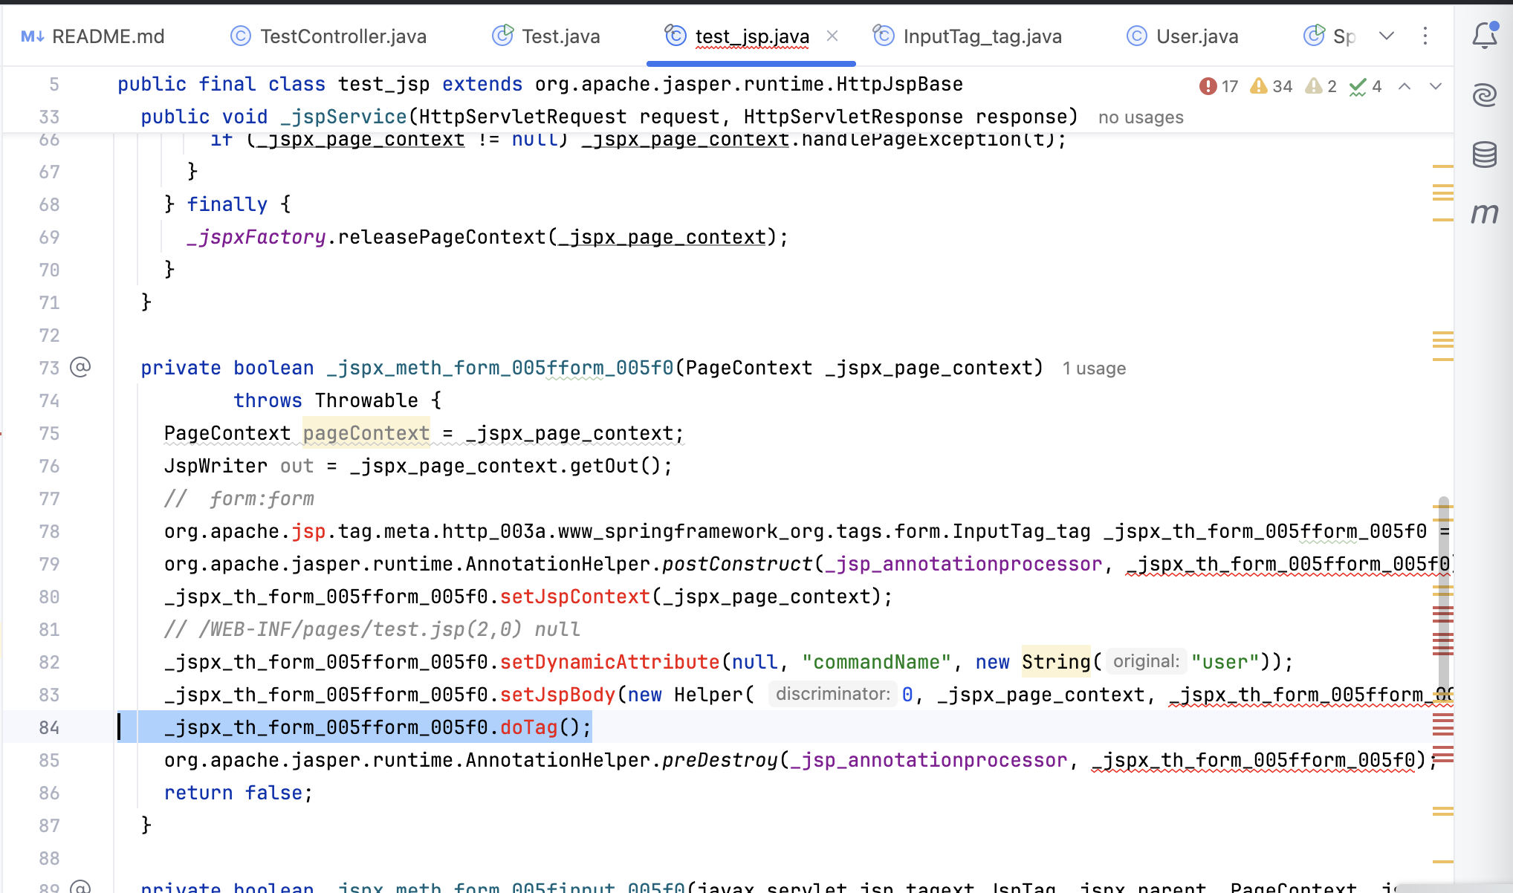Open the AI Assistant spiral icon
This screenshot has width=1513, height=893.
[1484, 94]
